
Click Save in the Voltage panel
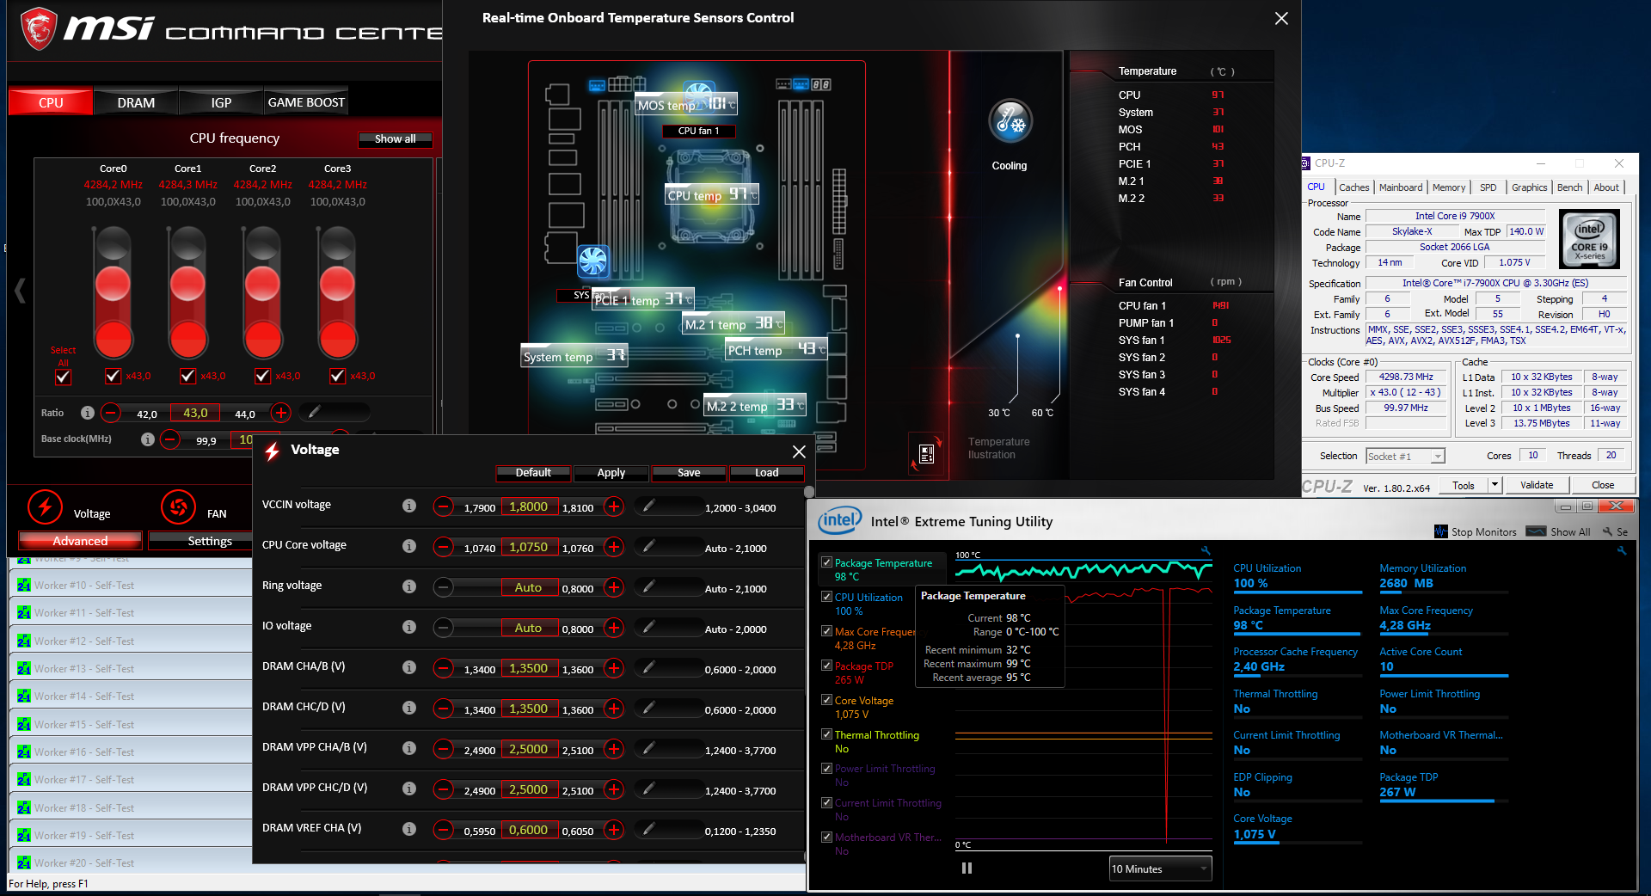pos(689,473)
